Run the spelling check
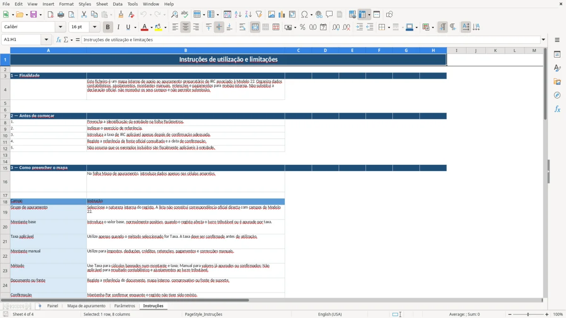This screenshot has width=566, height=318. 185,15
